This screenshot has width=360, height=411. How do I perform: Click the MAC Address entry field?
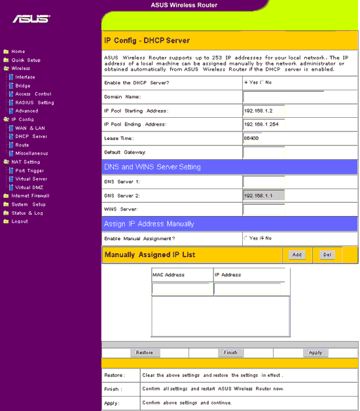[181, 289]
